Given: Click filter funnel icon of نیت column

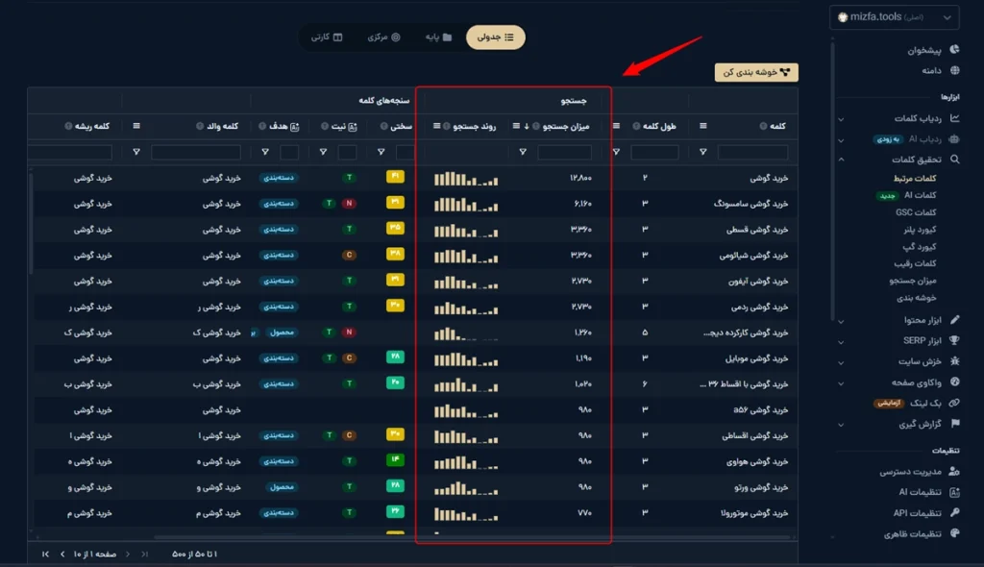Looking at the screenshot, I should click(323, 152).
